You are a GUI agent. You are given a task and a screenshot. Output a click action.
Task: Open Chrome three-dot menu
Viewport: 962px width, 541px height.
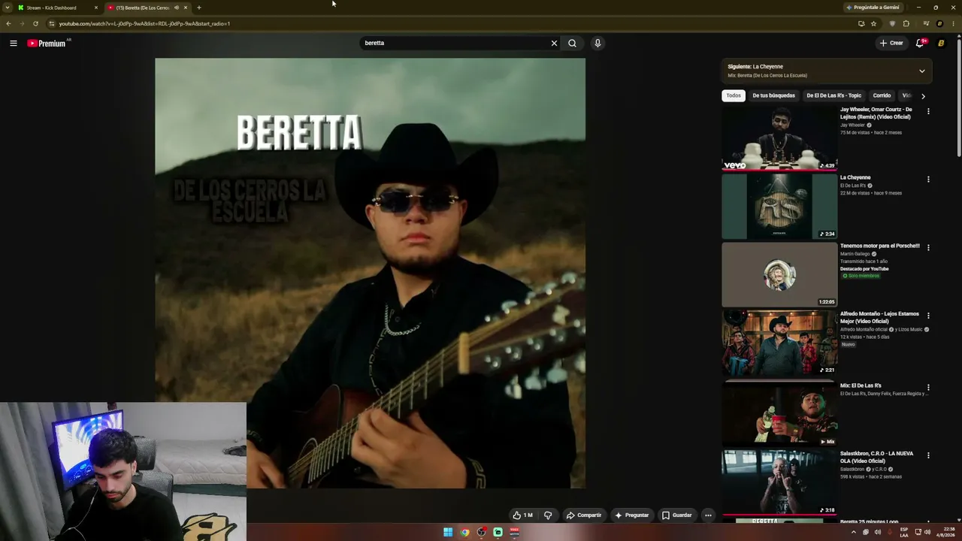(953, 23)
